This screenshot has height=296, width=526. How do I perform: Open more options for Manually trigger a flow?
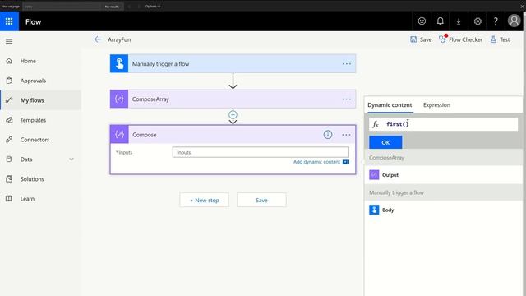coord(347,64)
